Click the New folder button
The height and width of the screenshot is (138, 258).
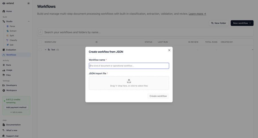pos(219,23)
